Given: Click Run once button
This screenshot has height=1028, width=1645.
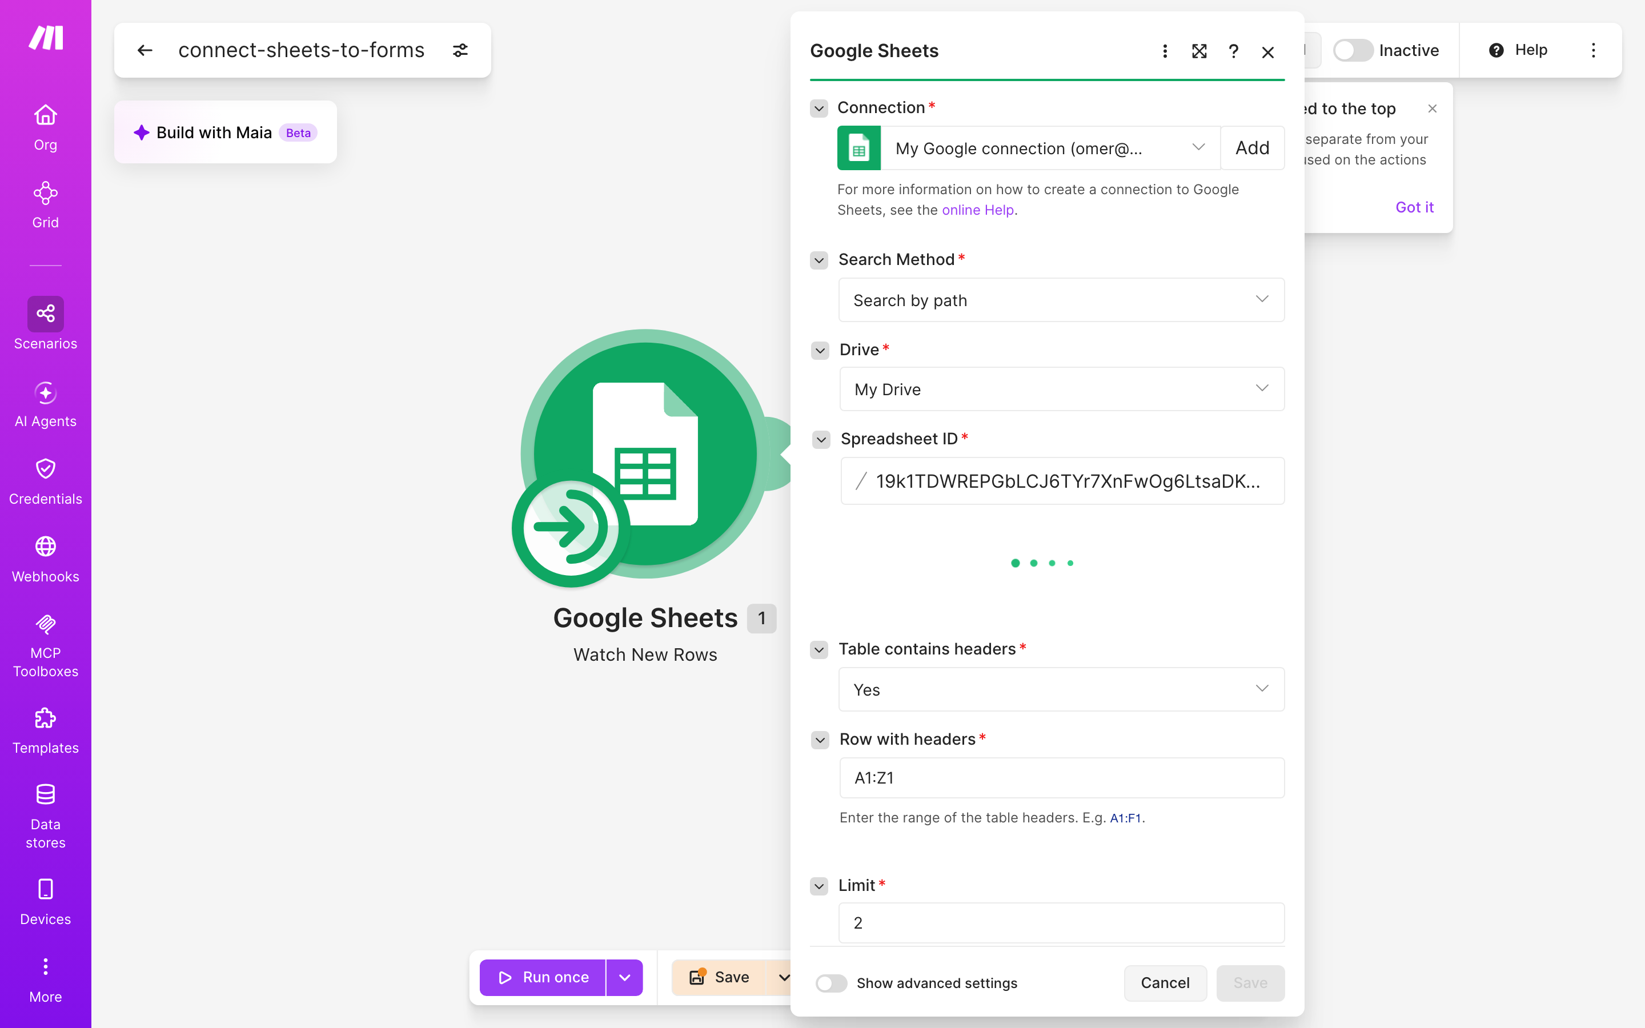Looking at the screenshot, I should (x=543, y=978).
